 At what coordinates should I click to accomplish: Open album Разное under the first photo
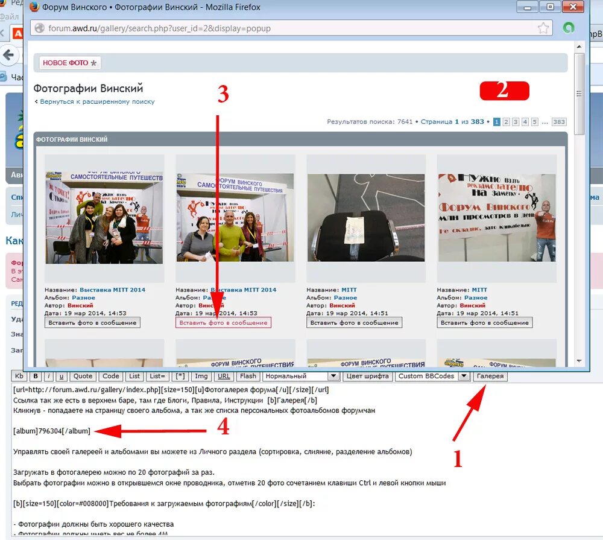[x=83, y=298]
